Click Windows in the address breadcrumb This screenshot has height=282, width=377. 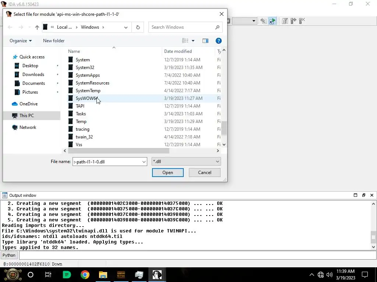pyautogui.click(x=90, y=27)
